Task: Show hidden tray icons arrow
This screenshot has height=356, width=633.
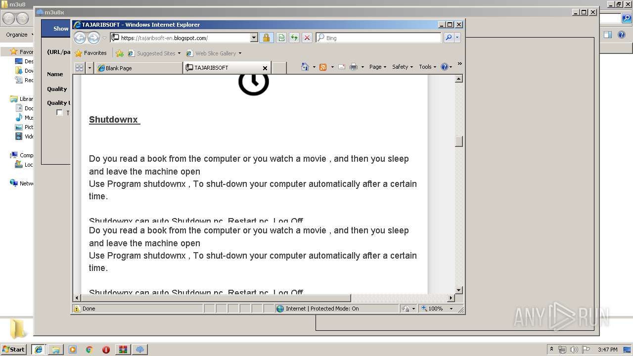Action: 551,350
